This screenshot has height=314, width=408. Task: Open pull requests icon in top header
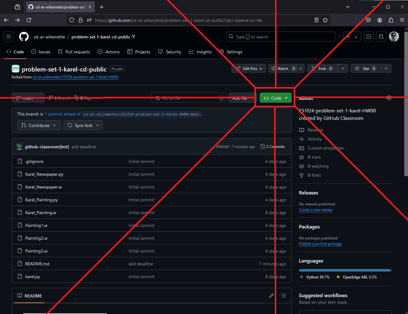pyautogui.click(x=381, y=37)
